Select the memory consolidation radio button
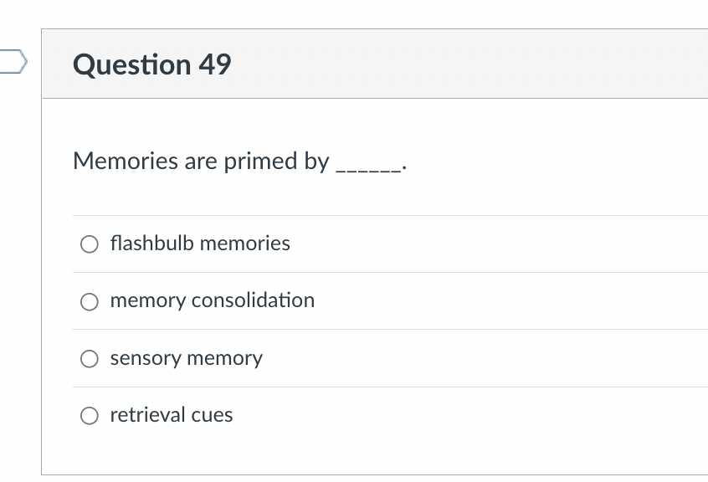This screenshot has height=482, width=708. coord(90,301)
